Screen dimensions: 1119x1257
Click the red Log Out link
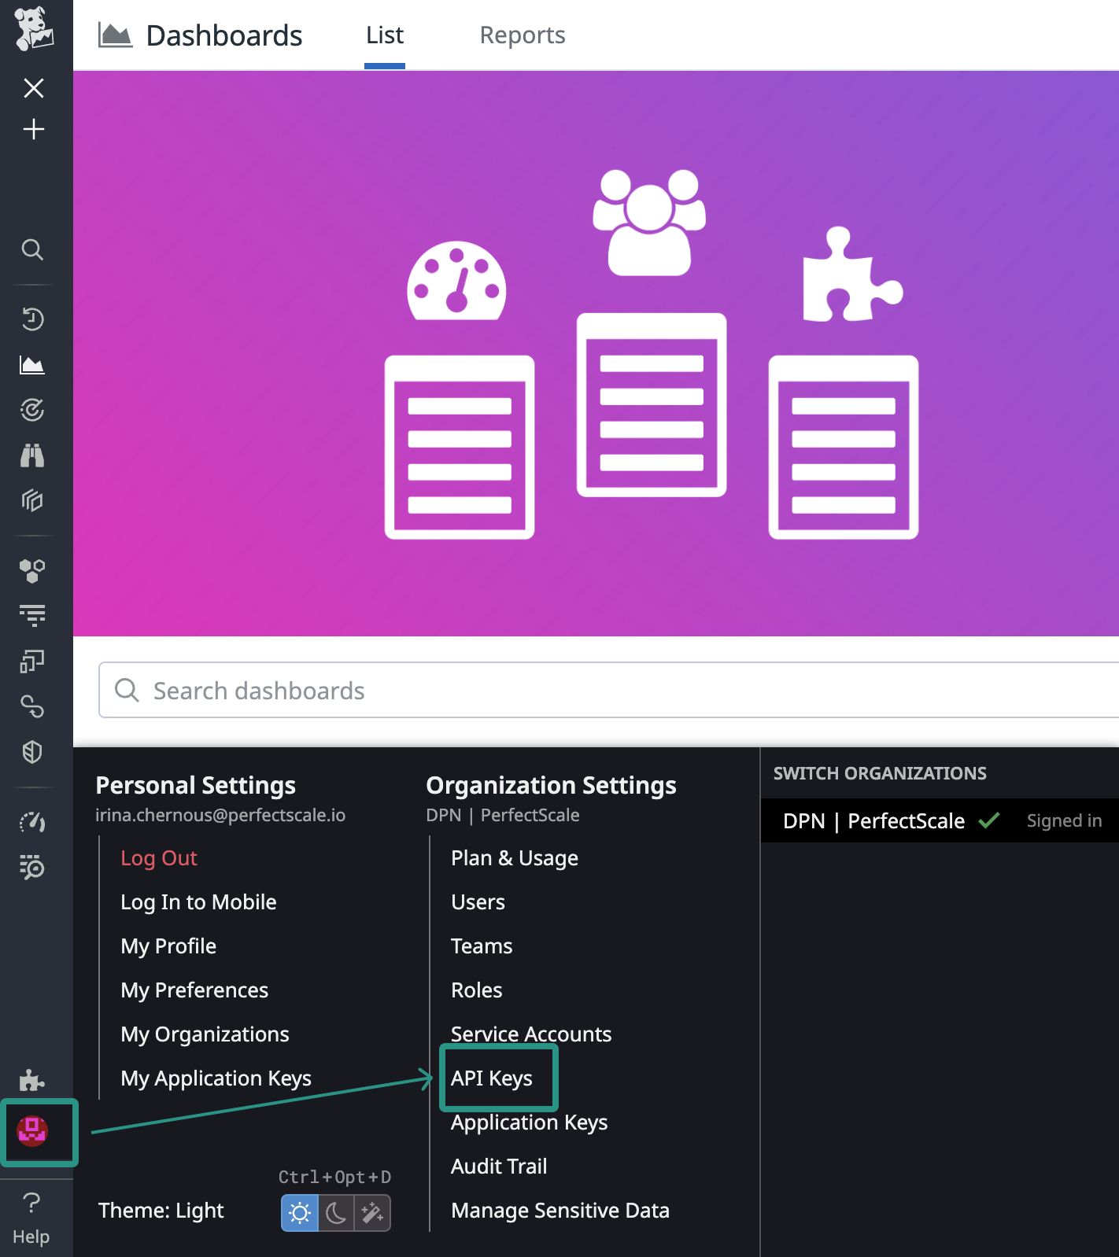[159, 858]
